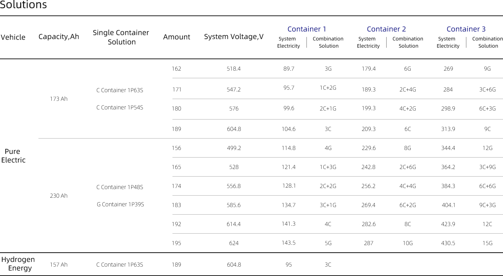Select the Capacity,Ah column header
The width and height of the screenshot is (503, 276).
(59, 37)
